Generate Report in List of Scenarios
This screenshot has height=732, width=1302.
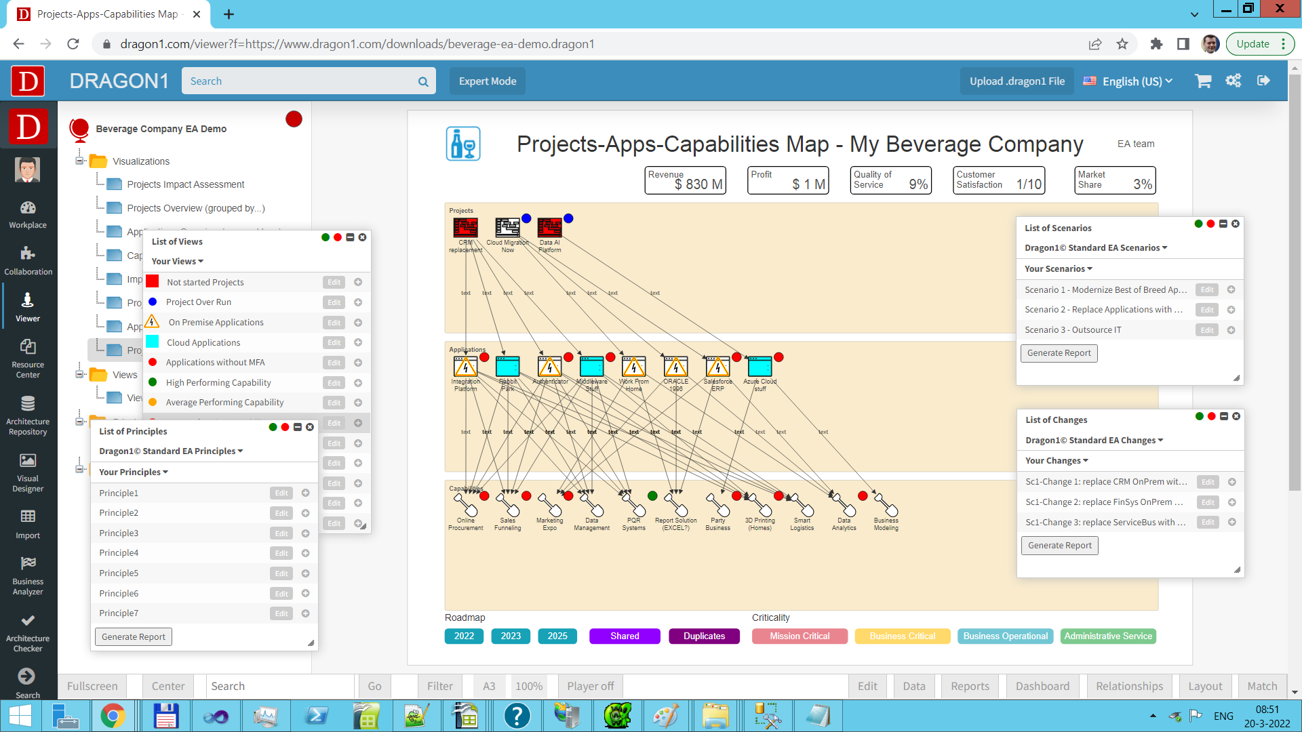[1059, 353]
